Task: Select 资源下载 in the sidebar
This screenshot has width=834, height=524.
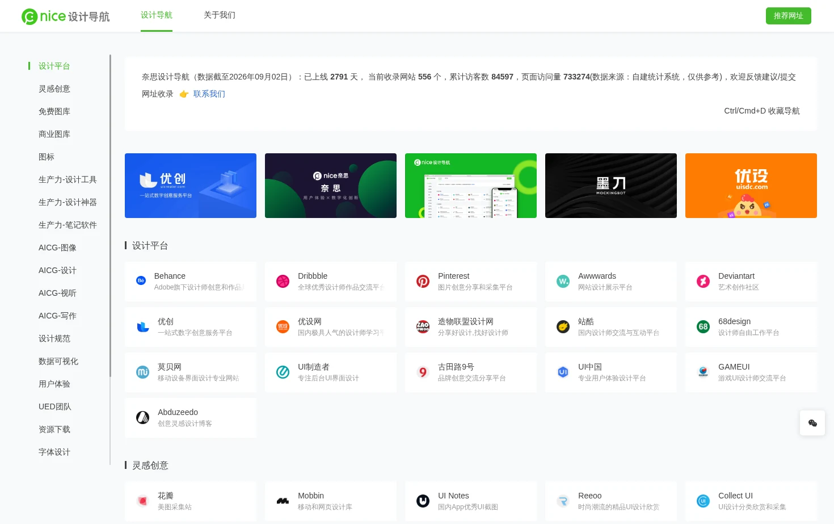Action: click(x=54, y=429)
